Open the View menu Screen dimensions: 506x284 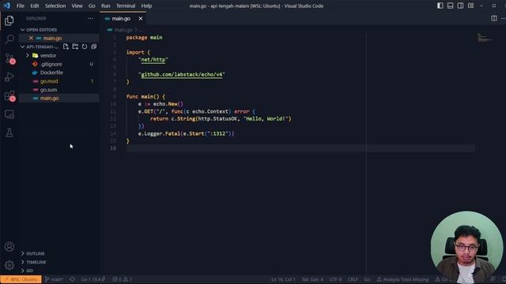(x=77, y=6)
